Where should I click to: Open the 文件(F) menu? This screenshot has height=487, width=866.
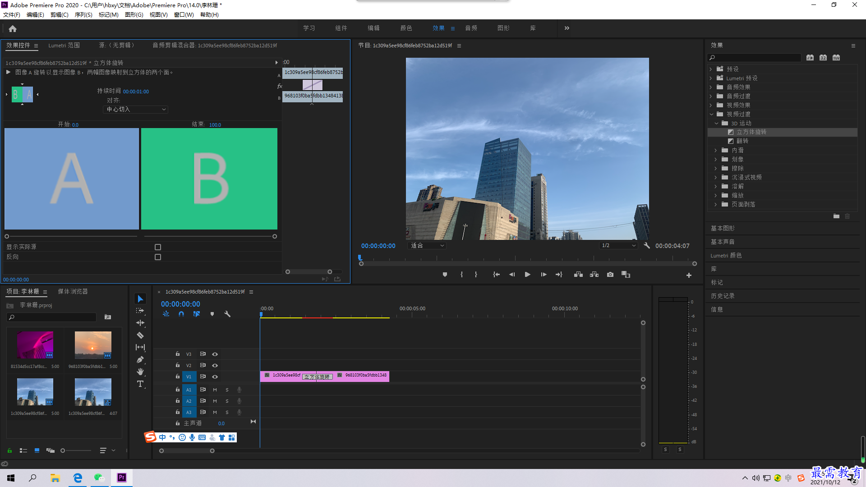[12, 15]
